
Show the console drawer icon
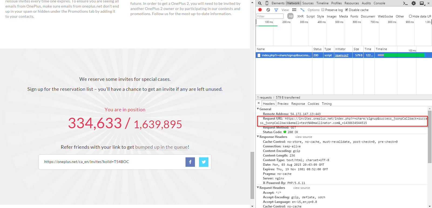[405, 3]
